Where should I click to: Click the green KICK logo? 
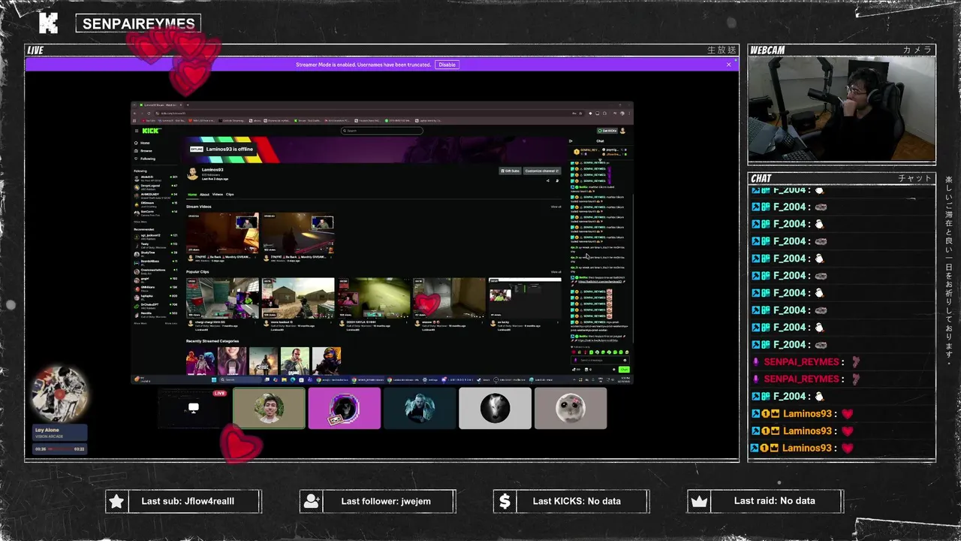[x=151, y=131]
